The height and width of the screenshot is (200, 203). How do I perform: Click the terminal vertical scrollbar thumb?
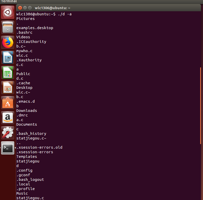tap(200, 106)
